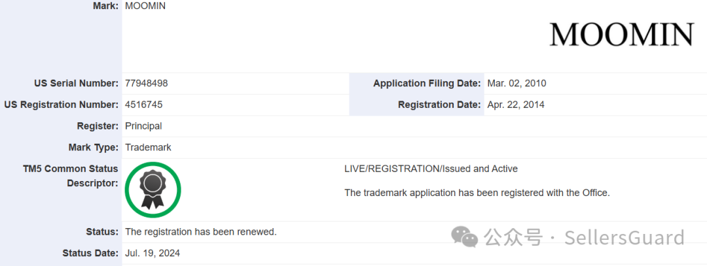The width and height of the screenshot is (707, 266).
Task: Click the Jul. 19, 2024 status date
Action: point(153,254)
